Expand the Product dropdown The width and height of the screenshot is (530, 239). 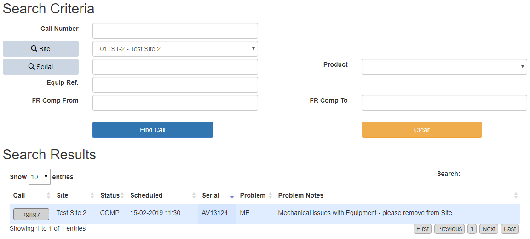[444, 67]
